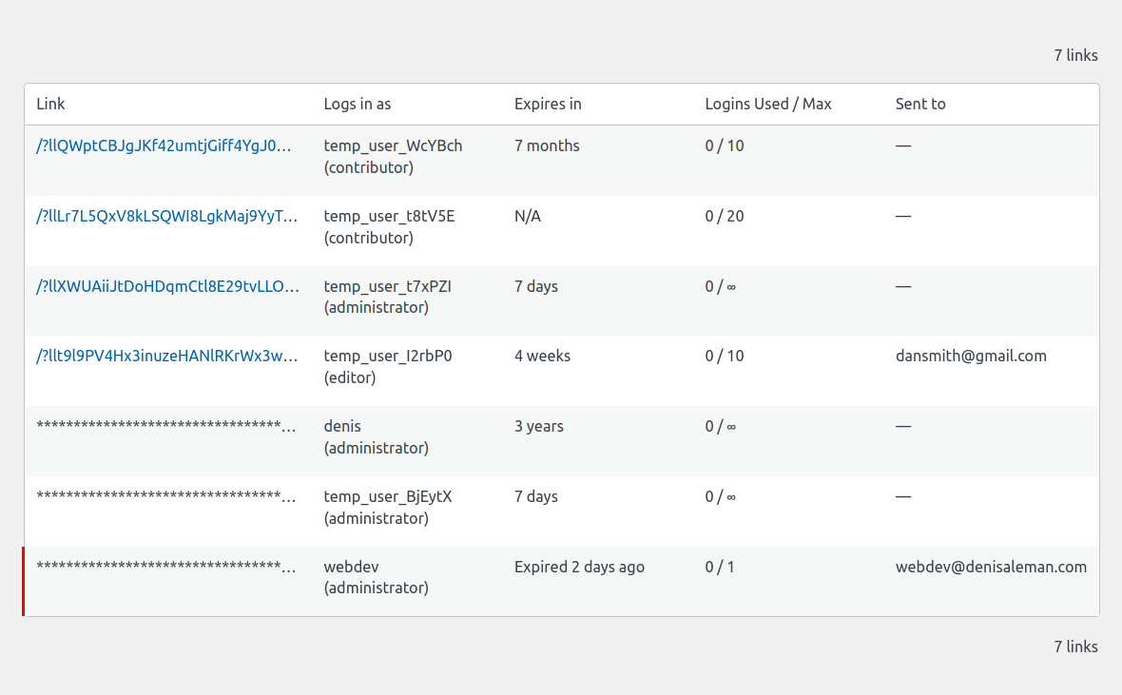This screenshot has height=695, width=1122.
Task: Click the webdev@denisaleman.com email address
Action: 991,567
